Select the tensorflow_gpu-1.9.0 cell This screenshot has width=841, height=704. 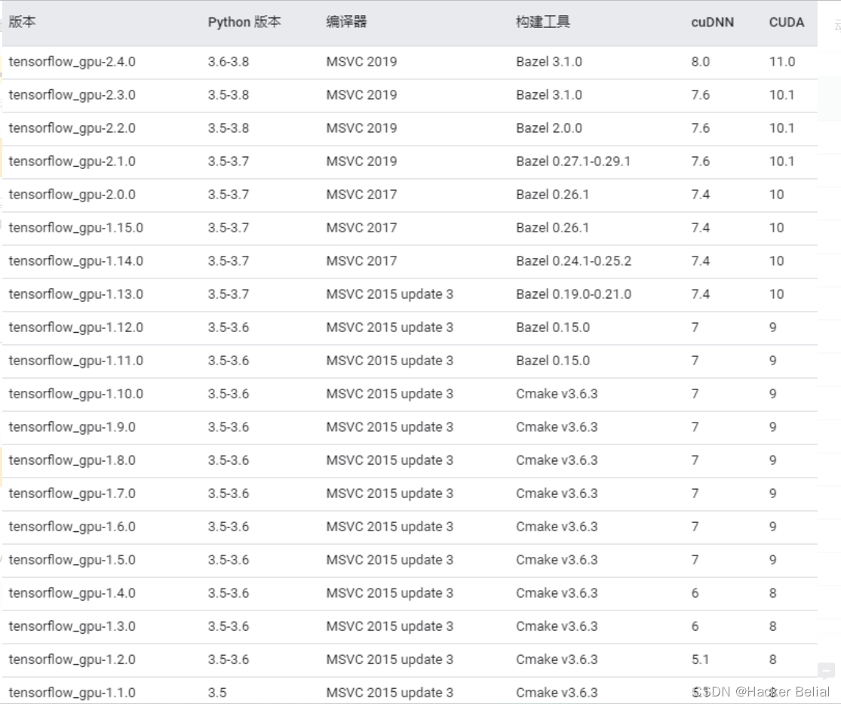pyautogui.click(x=72, y=428)
